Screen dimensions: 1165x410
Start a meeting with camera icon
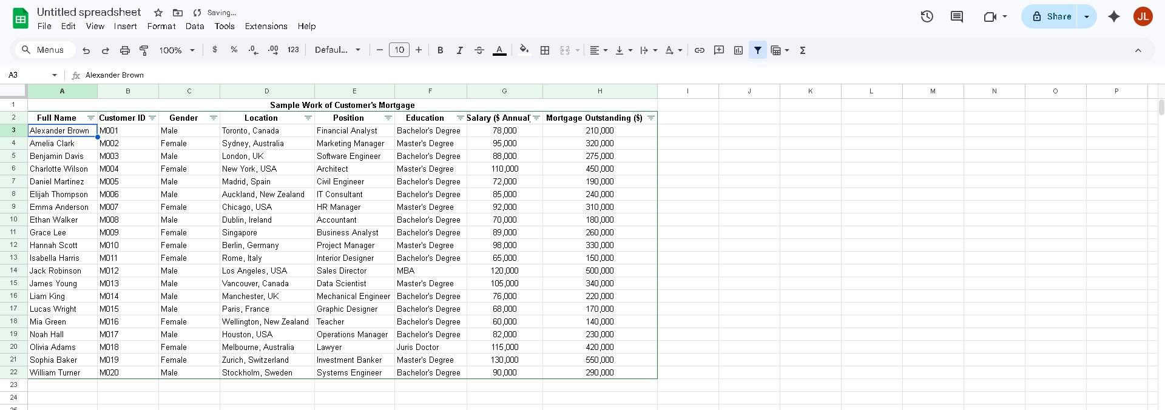(990, 16)
